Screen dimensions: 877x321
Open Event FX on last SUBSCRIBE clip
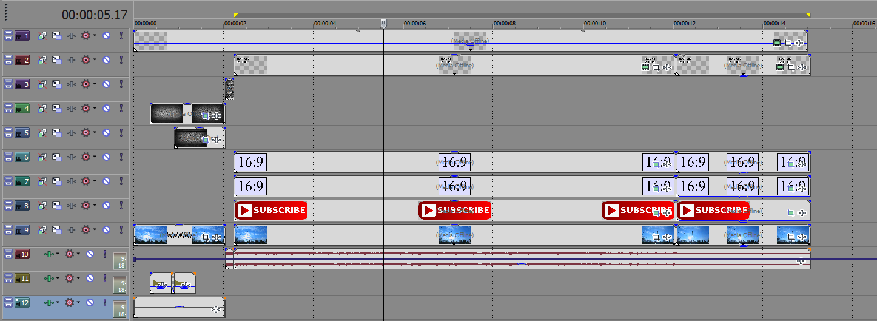pyautogui.click(x=801, y=213)
